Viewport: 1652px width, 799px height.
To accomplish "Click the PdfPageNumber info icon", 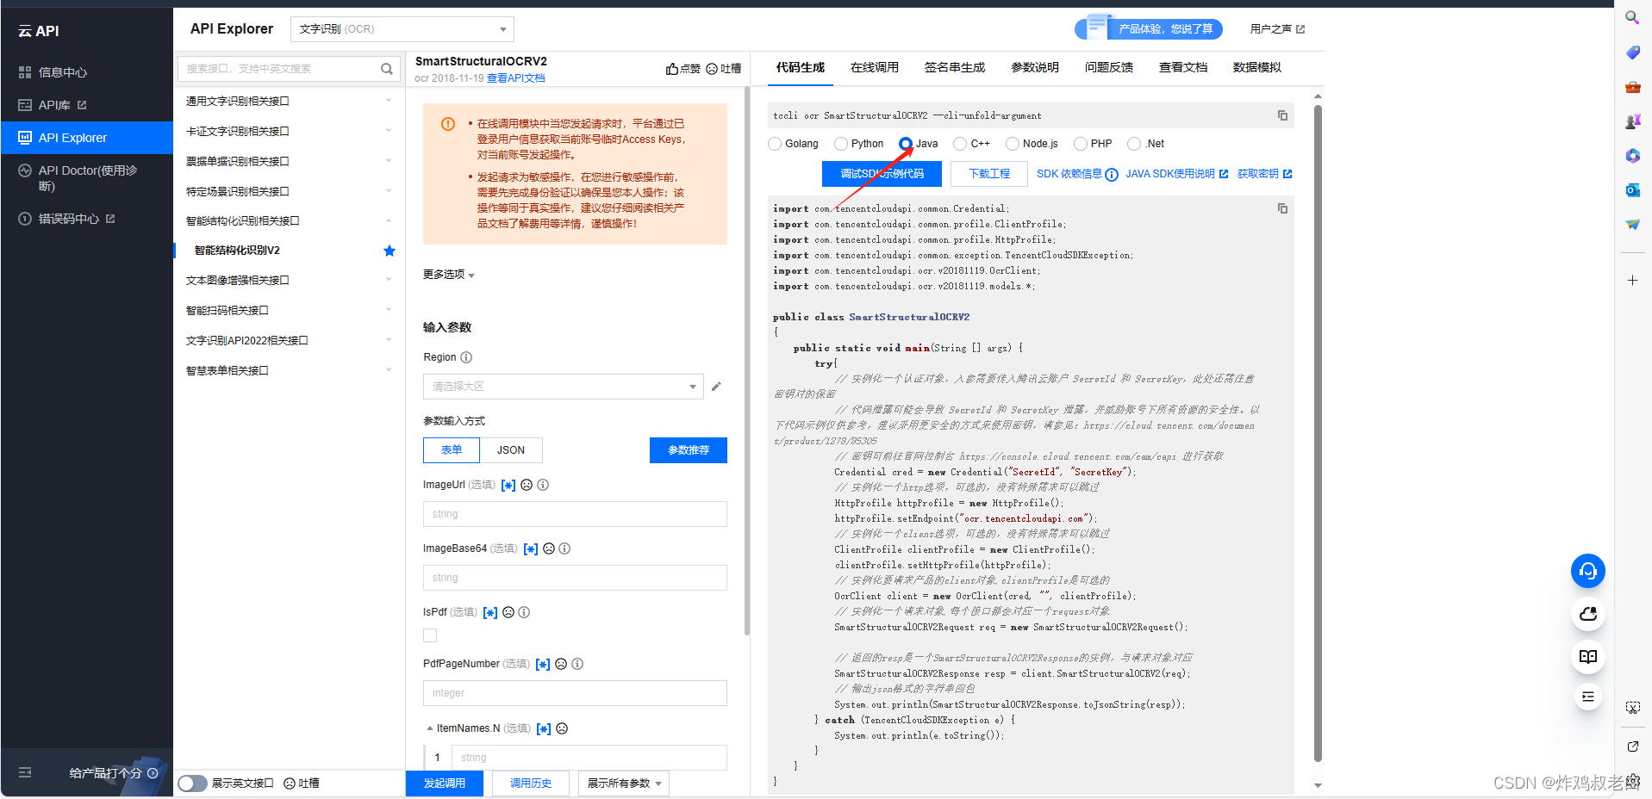I will (x=577, y=664).
